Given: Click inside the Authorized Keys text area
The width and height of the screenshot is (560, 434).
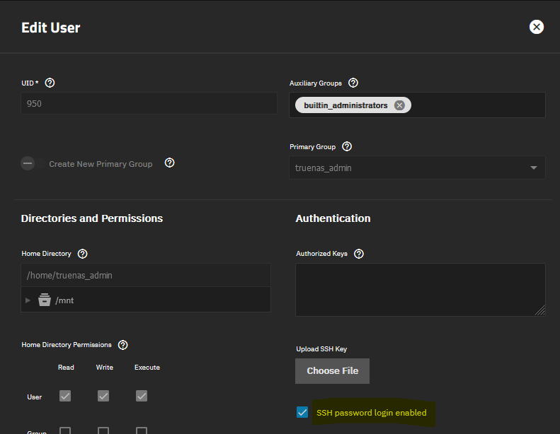Looking at the screenshot, I should click(x=420, y=289).
